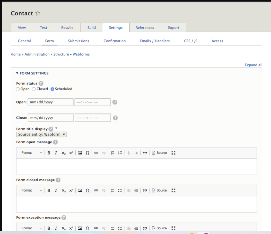Insert a numbered list in Form open message
271x234 pixels.
[x=112, y=153]
